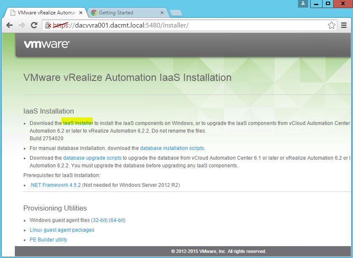Click the Prerequisites for IaaS Installation text
This screenshot has width=353, height=258.
click(62, 175)
